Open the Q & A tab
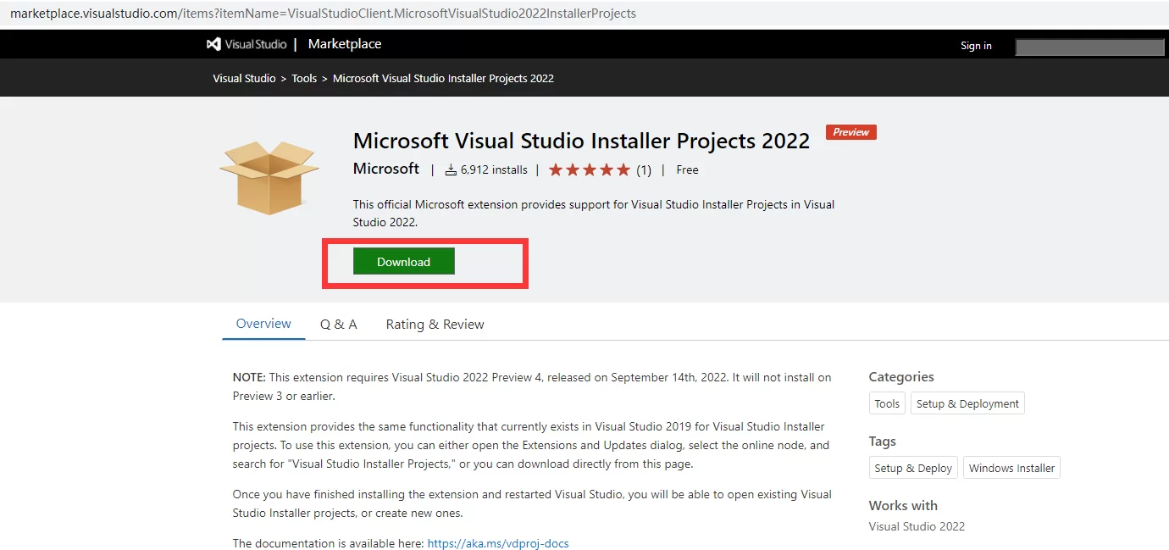The height and width of the screenshot is (550, 1169). pyautogui.click(x=339, y=325)
